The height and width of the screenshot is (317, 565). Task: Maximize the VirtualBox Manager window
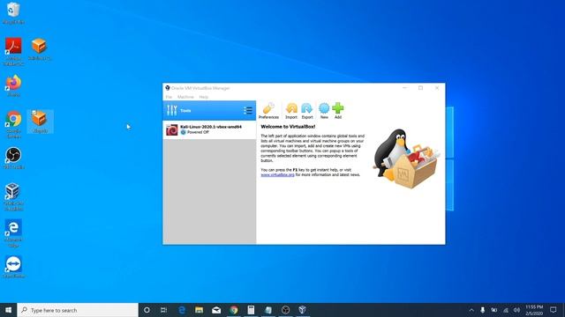[x=420, y=88]
